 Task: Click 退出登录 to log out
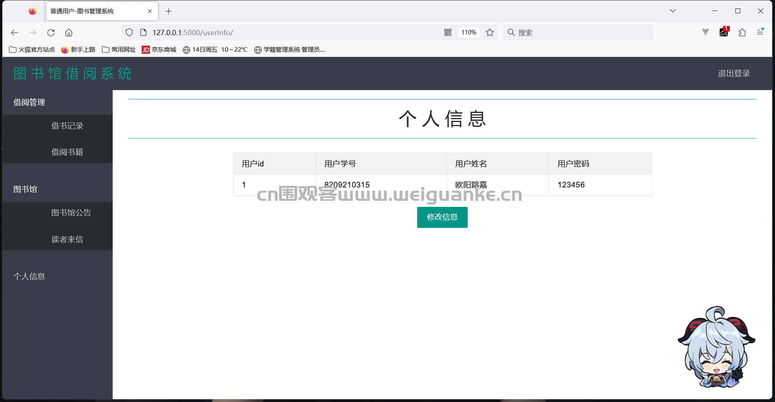pos(734,74)
